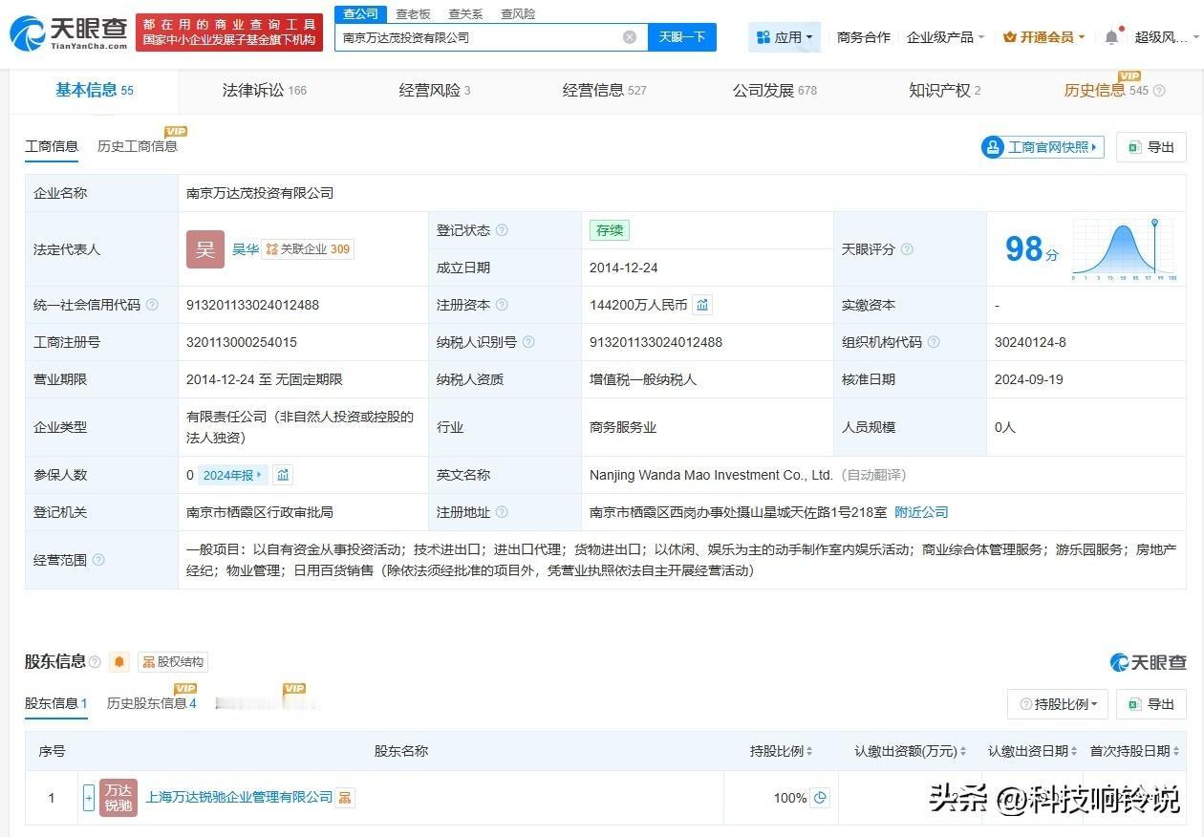Click the help icon beside 天眼评分
This screenshot has width=1204, height=837.
click(907, 249)
